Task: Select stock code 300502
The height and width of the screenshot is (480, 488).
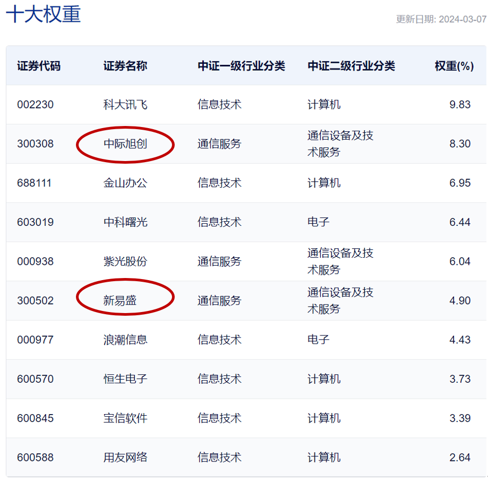Action: 35,300
